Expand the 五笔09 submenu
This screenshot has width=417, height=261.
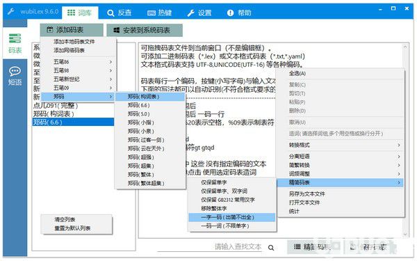point(78,88)
